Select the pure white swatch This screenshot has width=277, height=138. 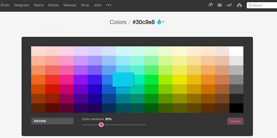click(236, 51)
